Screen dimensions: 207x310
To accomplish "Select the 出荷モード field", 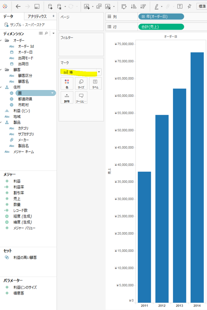I will (x=26, y=58).
